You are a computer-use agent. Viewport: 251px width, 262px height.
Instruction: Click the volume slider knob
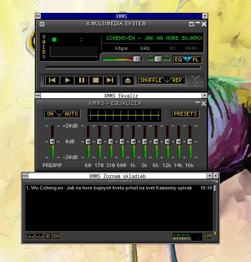coord(137,59)
